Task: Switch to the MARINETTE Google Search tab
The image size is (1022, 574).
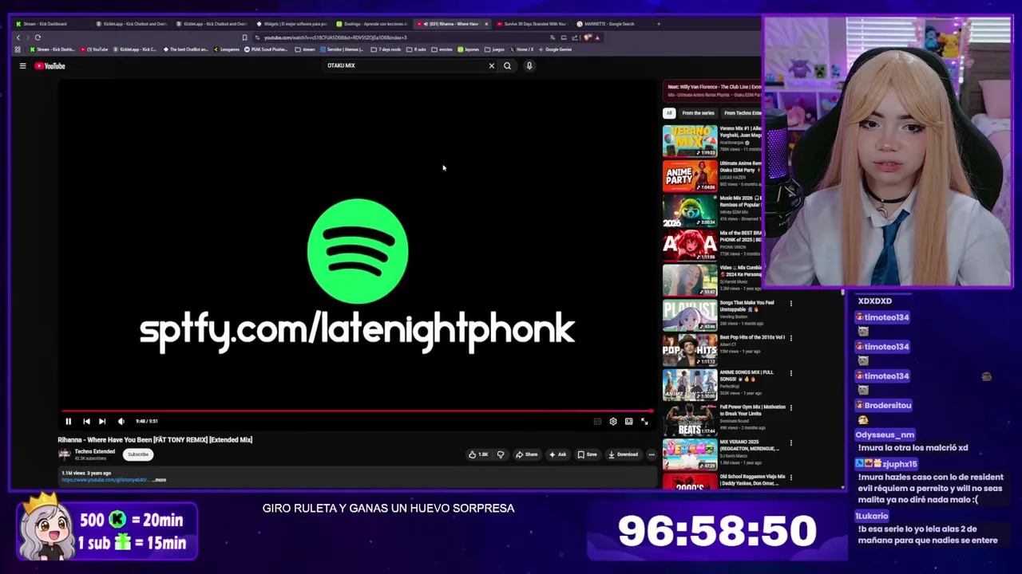Action: click(x=612, y=24)
